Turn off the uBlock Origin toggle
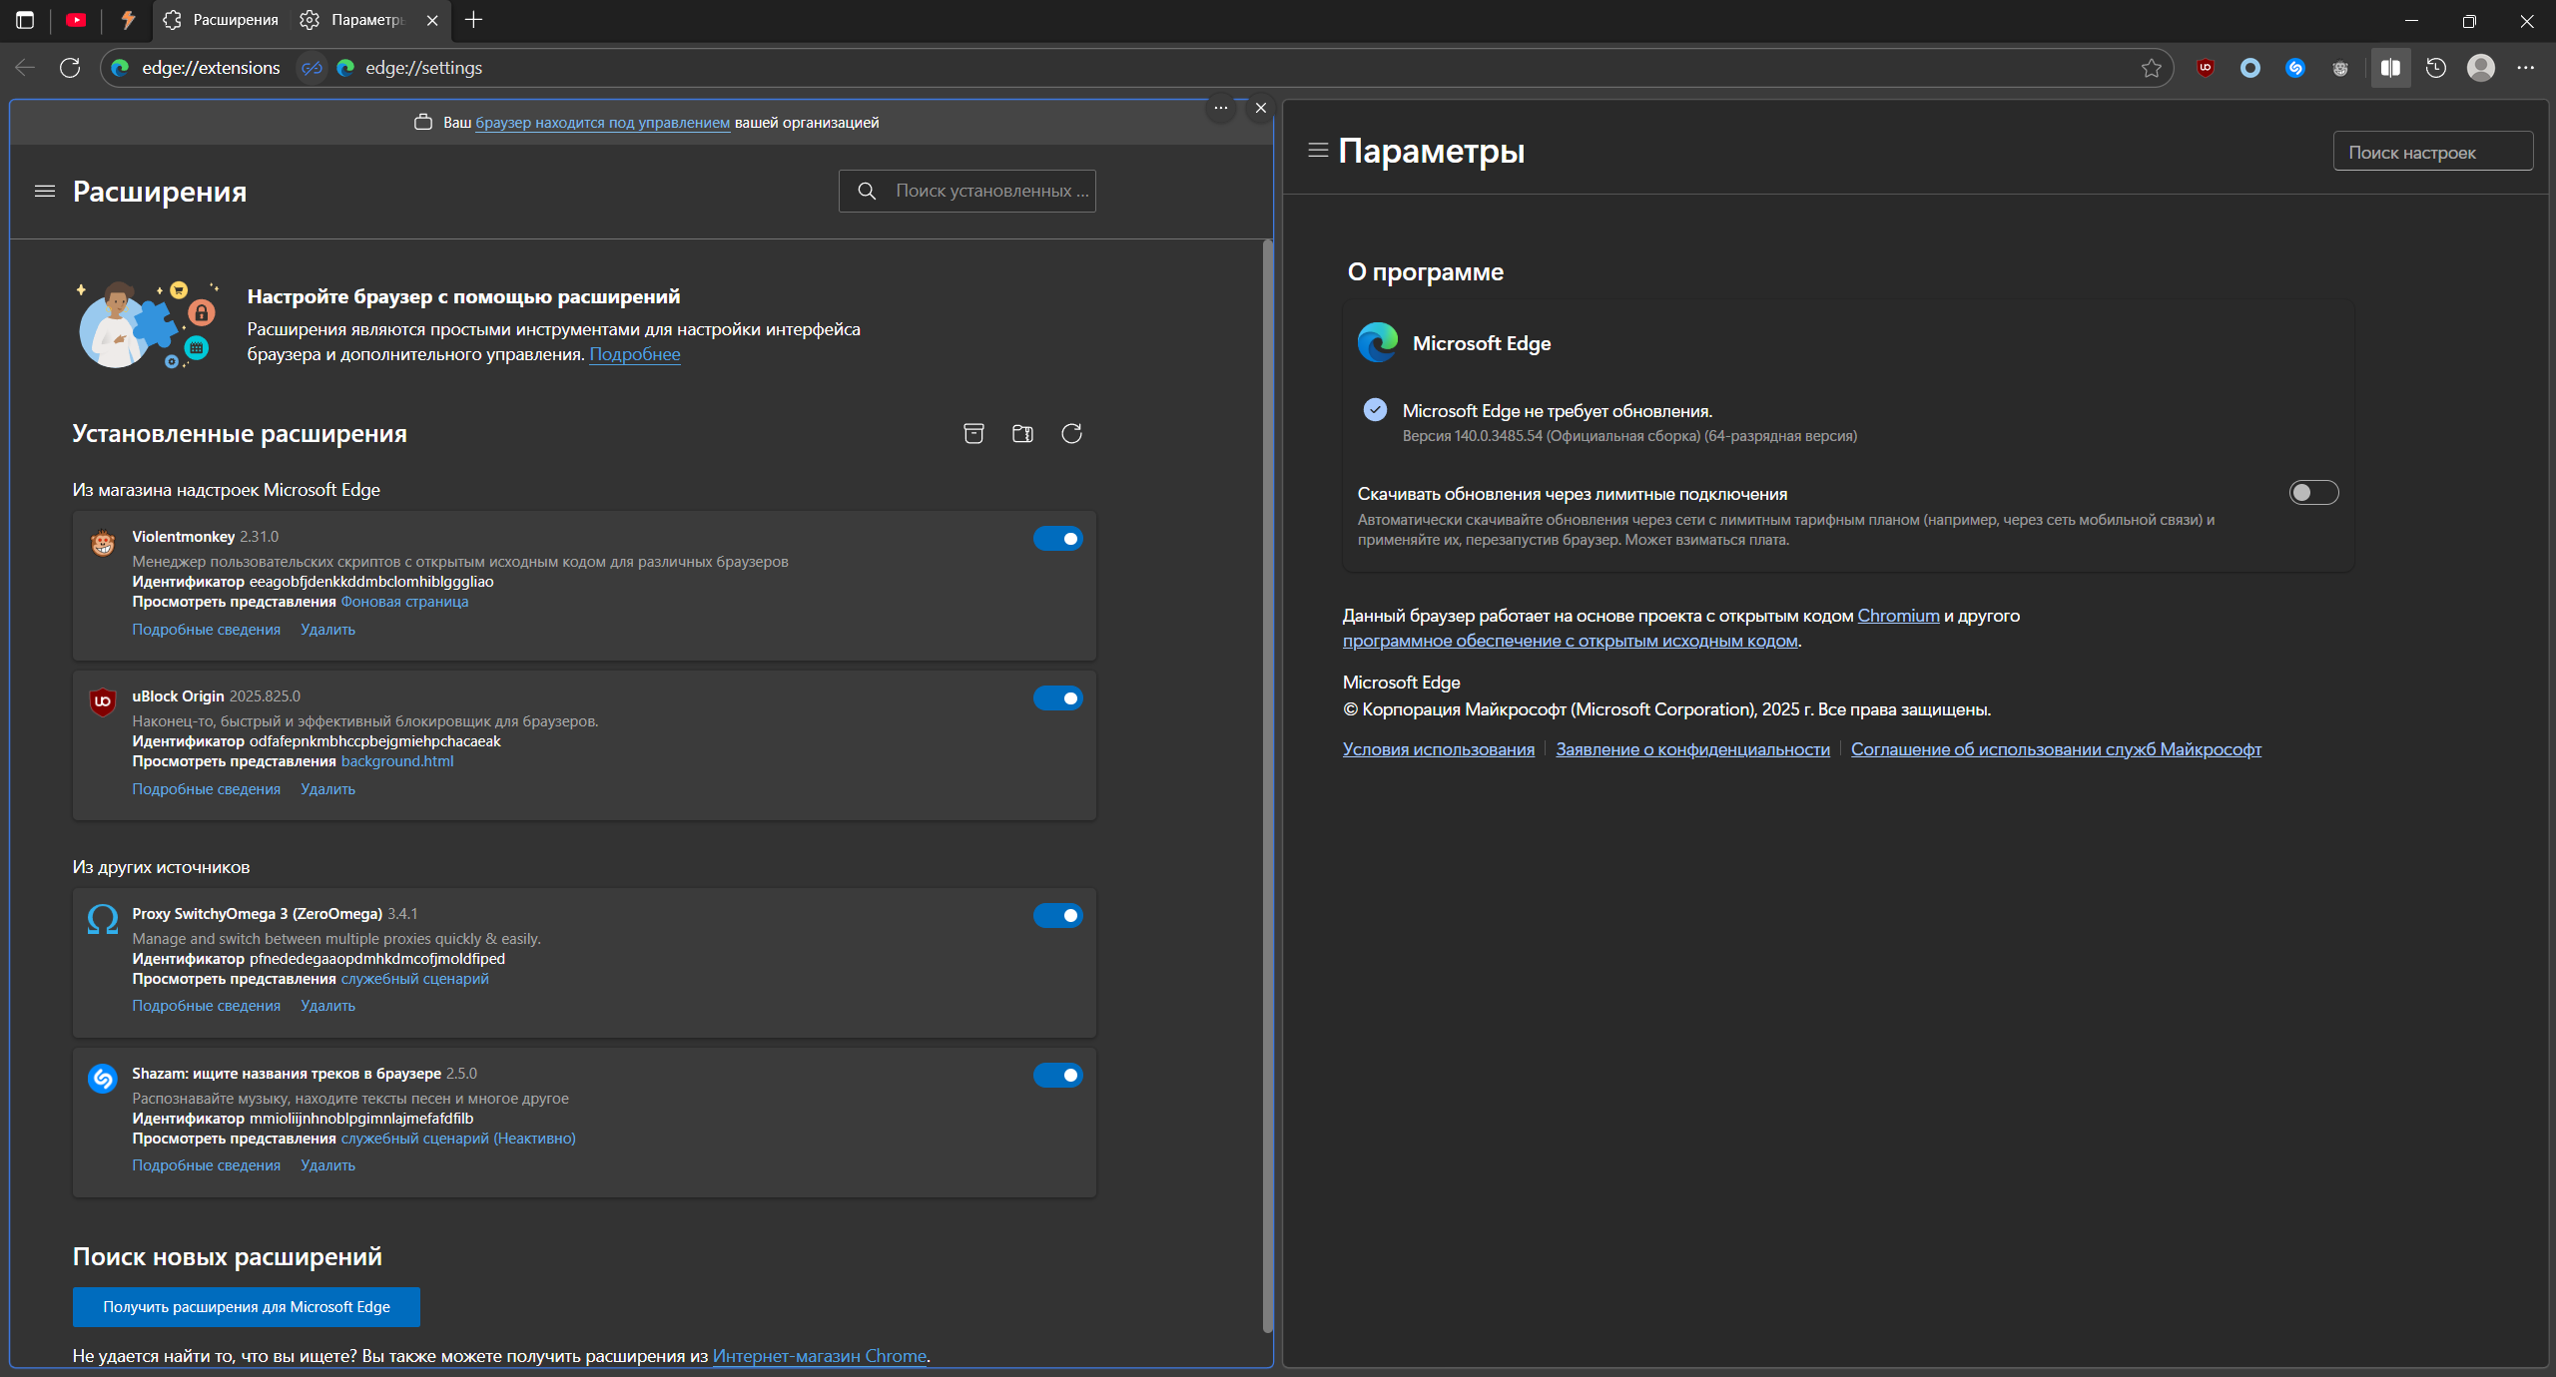 1058,698
